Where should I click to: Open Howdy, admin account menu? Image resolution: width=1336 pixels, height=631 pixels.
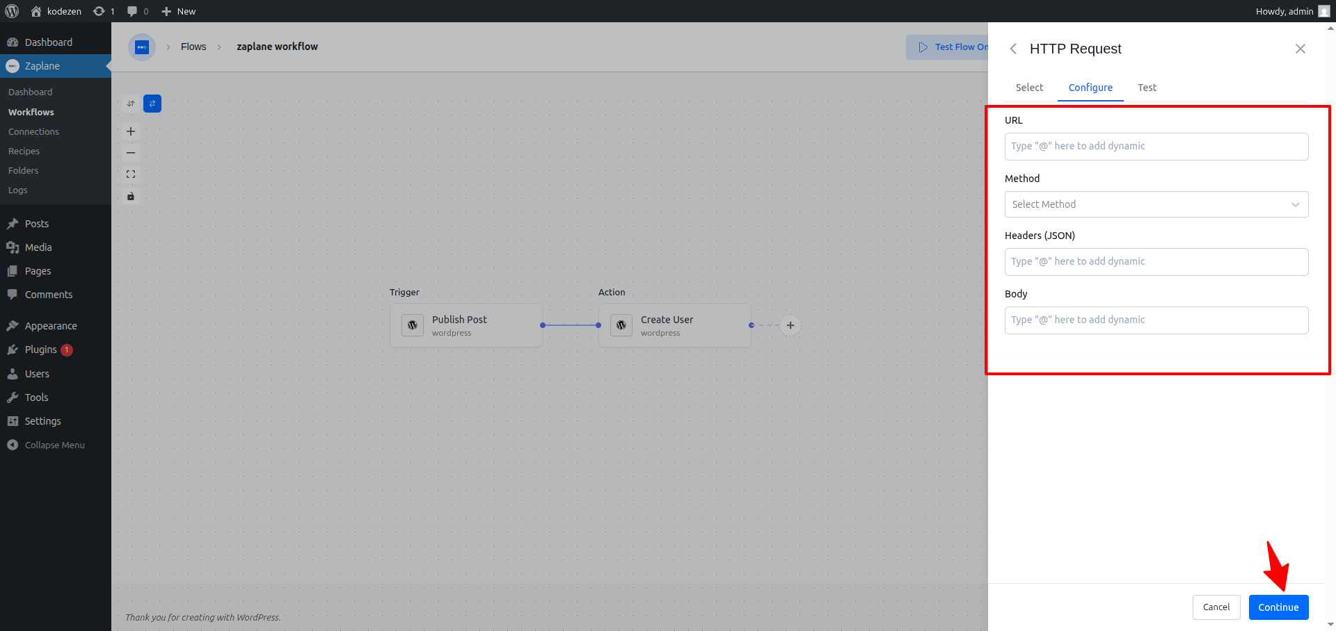[x=1292, y=11]
